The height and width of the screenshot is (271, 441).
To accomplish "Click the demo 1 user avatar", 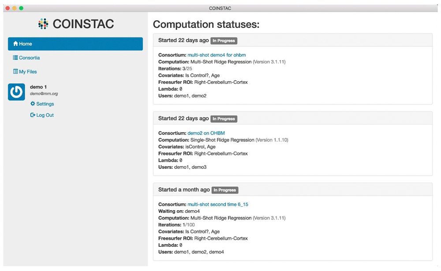I will [16, 92].
